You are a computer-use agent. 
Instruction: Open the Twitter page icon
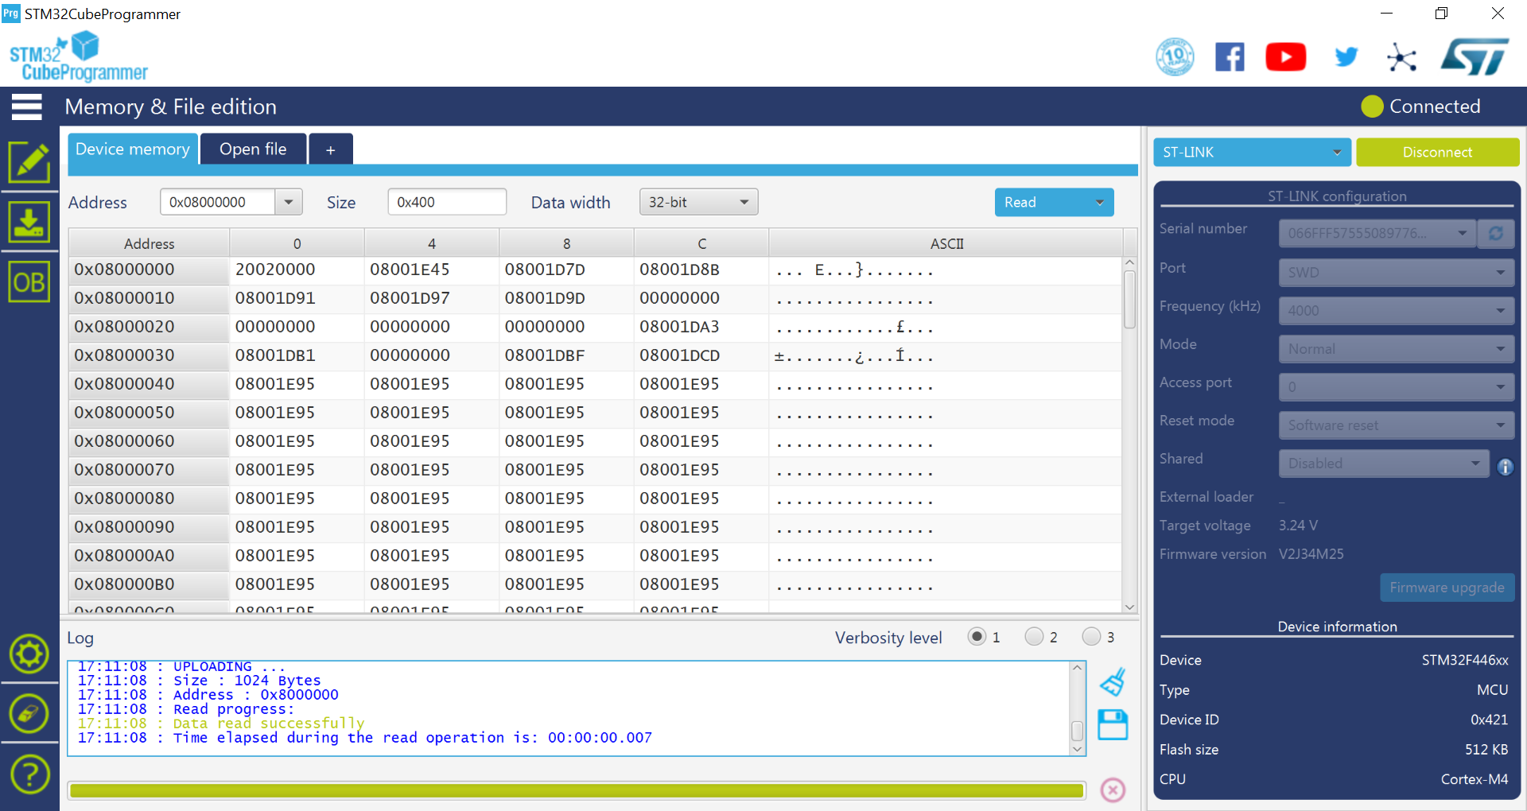1346,57
